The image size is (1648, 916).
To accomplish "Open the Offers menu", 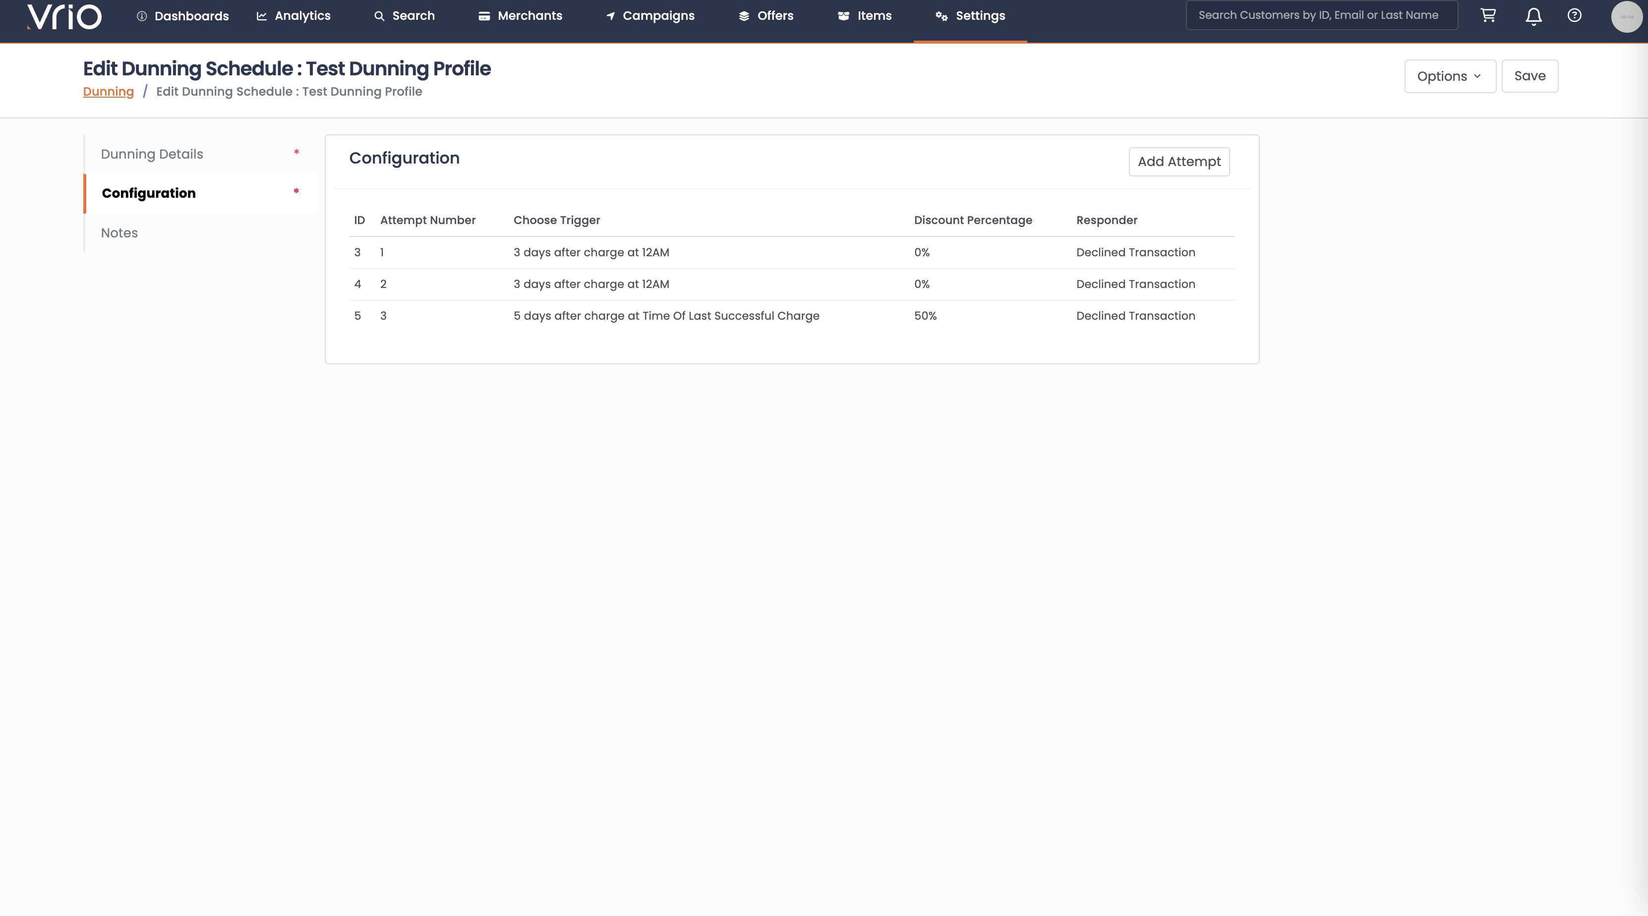I will click(766, 16).
